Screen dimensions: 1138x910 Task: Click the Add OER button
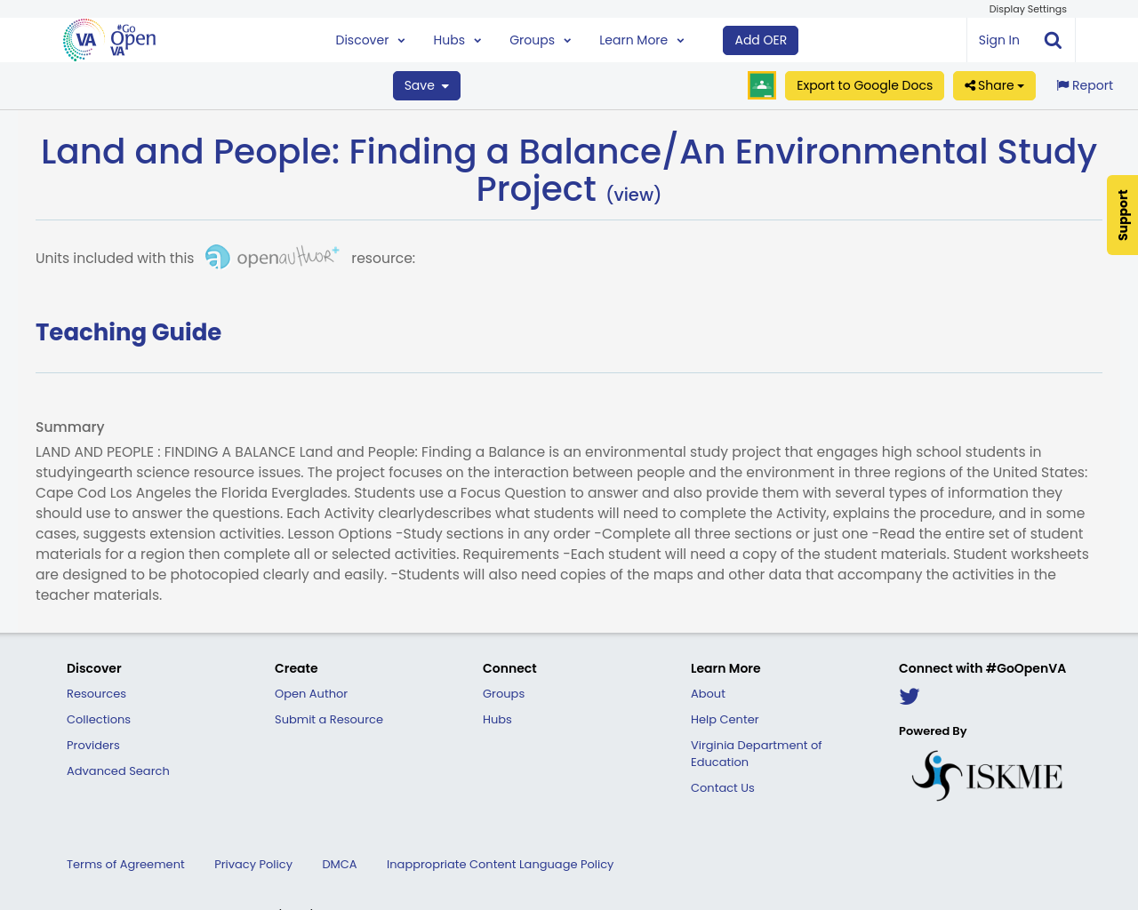pos(760,39)
